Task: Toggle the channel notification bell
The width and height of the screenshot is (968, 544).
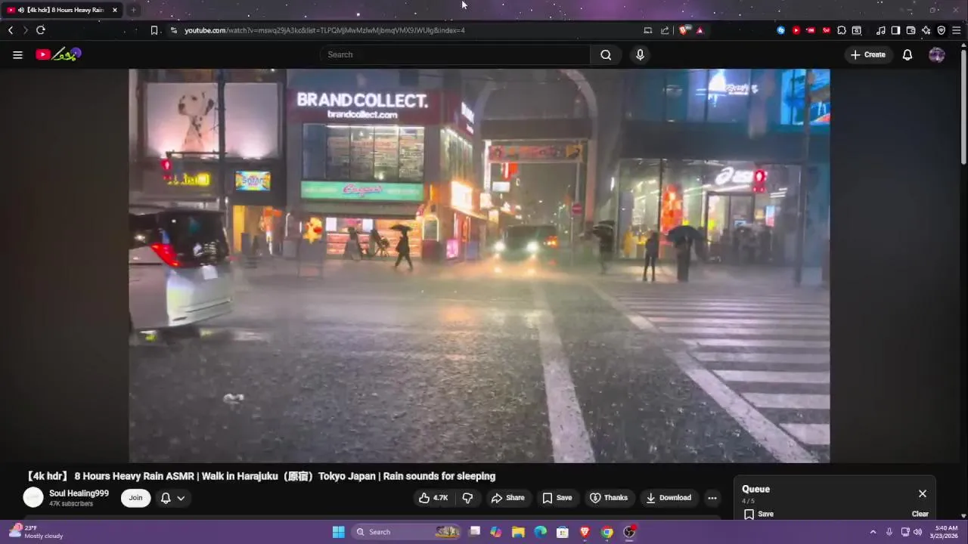Action: coord(166,498)
